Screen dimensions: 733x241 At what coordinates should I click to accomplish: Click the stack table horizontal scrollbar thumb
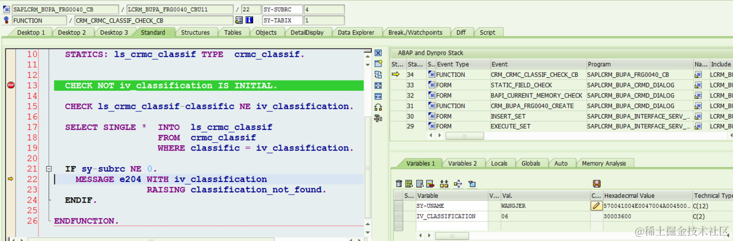[x=465, y=136]
